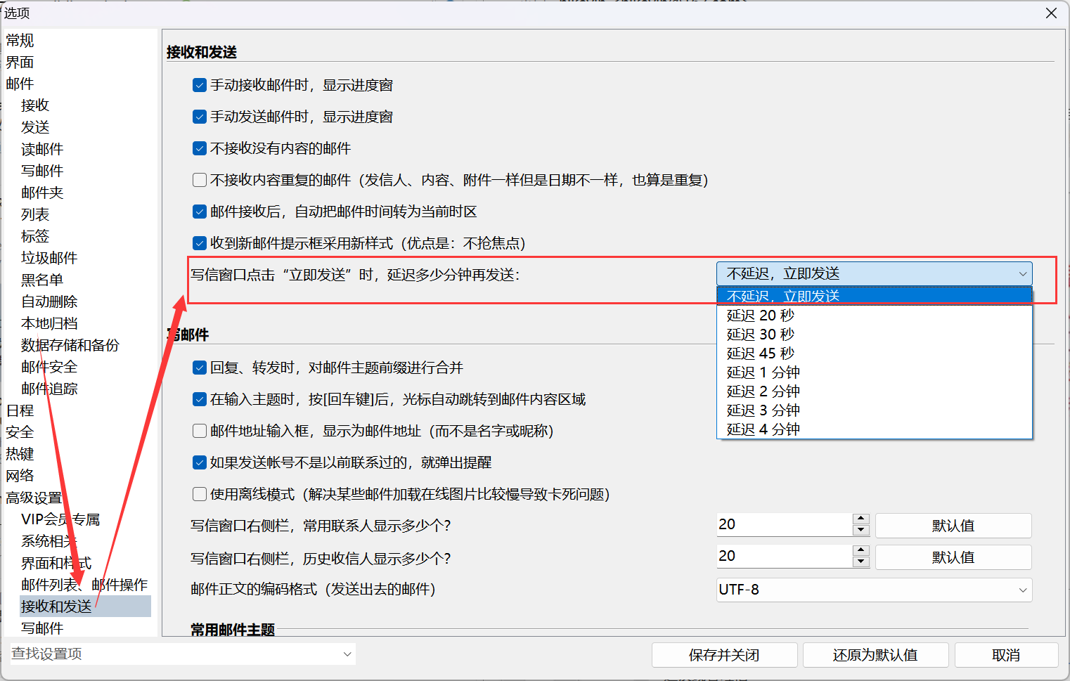The height and width of the screenshot is (681, 1070).
Task: Open 界面 settings category
Action: 20,63
